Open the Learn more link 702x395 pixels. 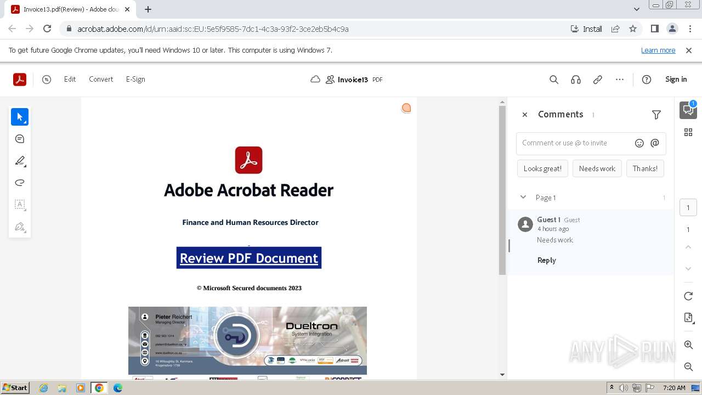coord(658,50)
